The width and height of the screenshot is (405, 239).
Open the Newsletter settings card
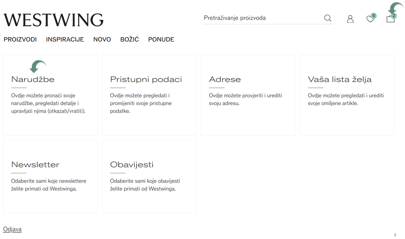tap(50, 177)
